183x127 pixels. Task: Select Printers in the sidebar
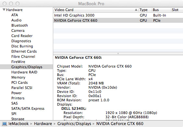click(18, 98)
